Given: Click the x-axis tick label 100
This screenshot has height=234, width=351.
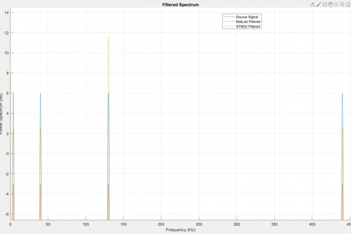Looking at the screenshot, I should pos(86,224).
